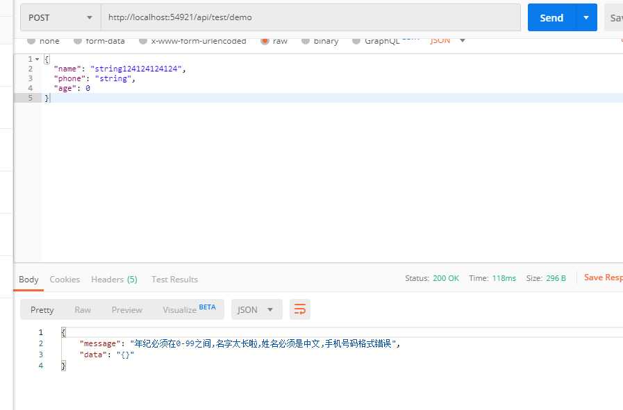The image size is (623, 410).
Task: Click the Save Response link
Action: tap(603, 277)
